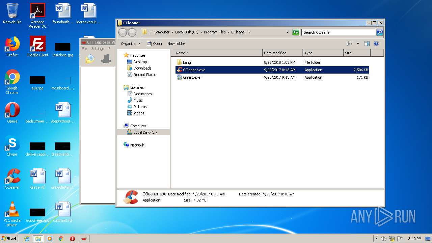
Task: Select the uninst.exe file row
Action: pos(272,77)
